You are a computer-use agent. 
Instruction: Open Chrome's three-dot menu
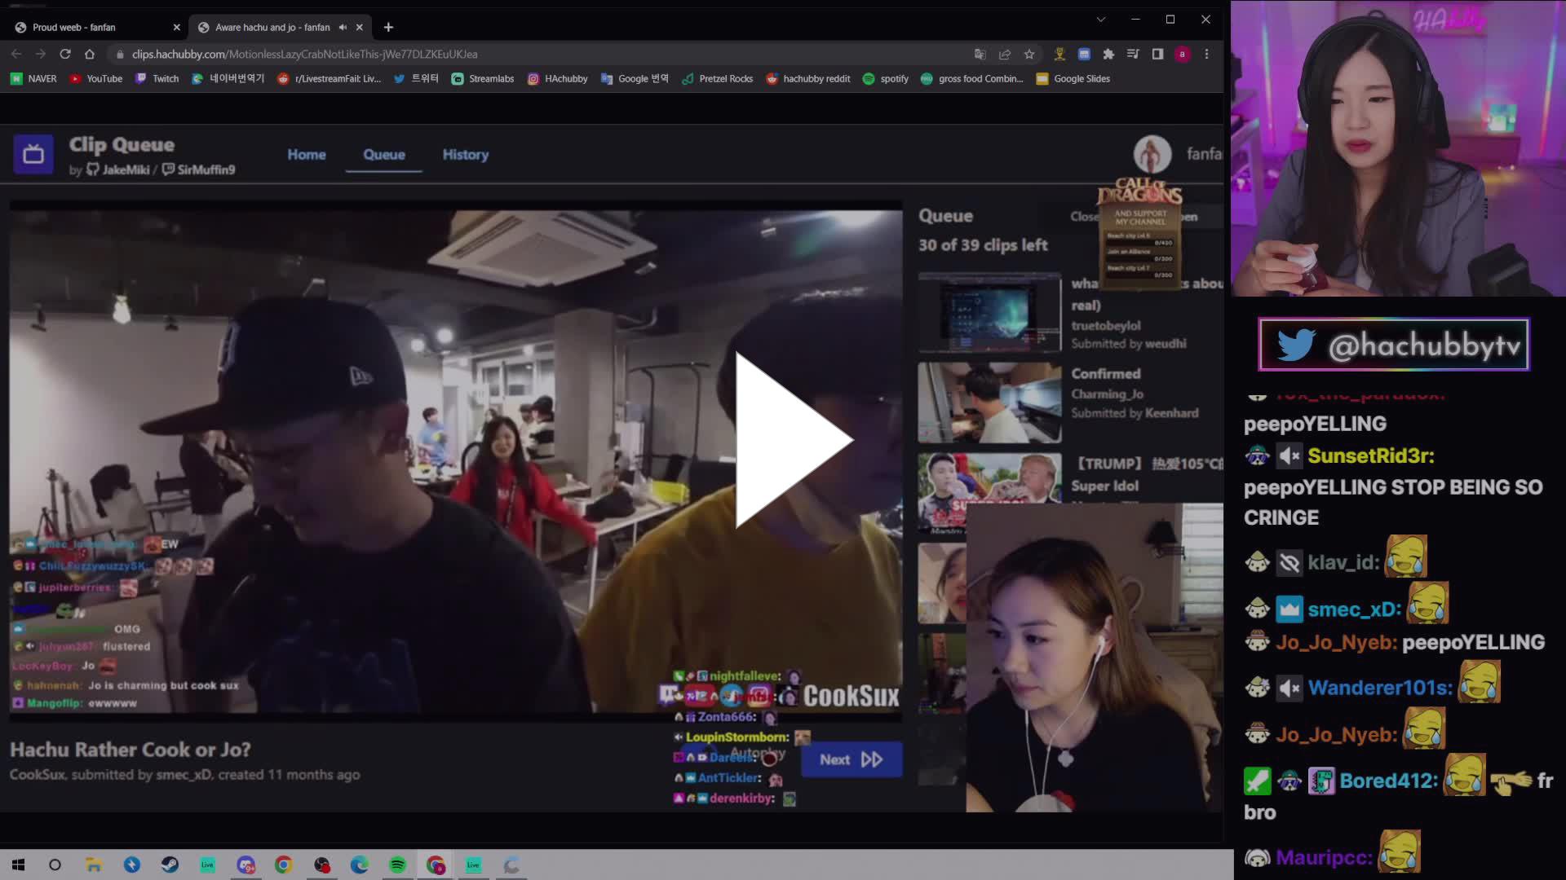[x=1208, y=54]
